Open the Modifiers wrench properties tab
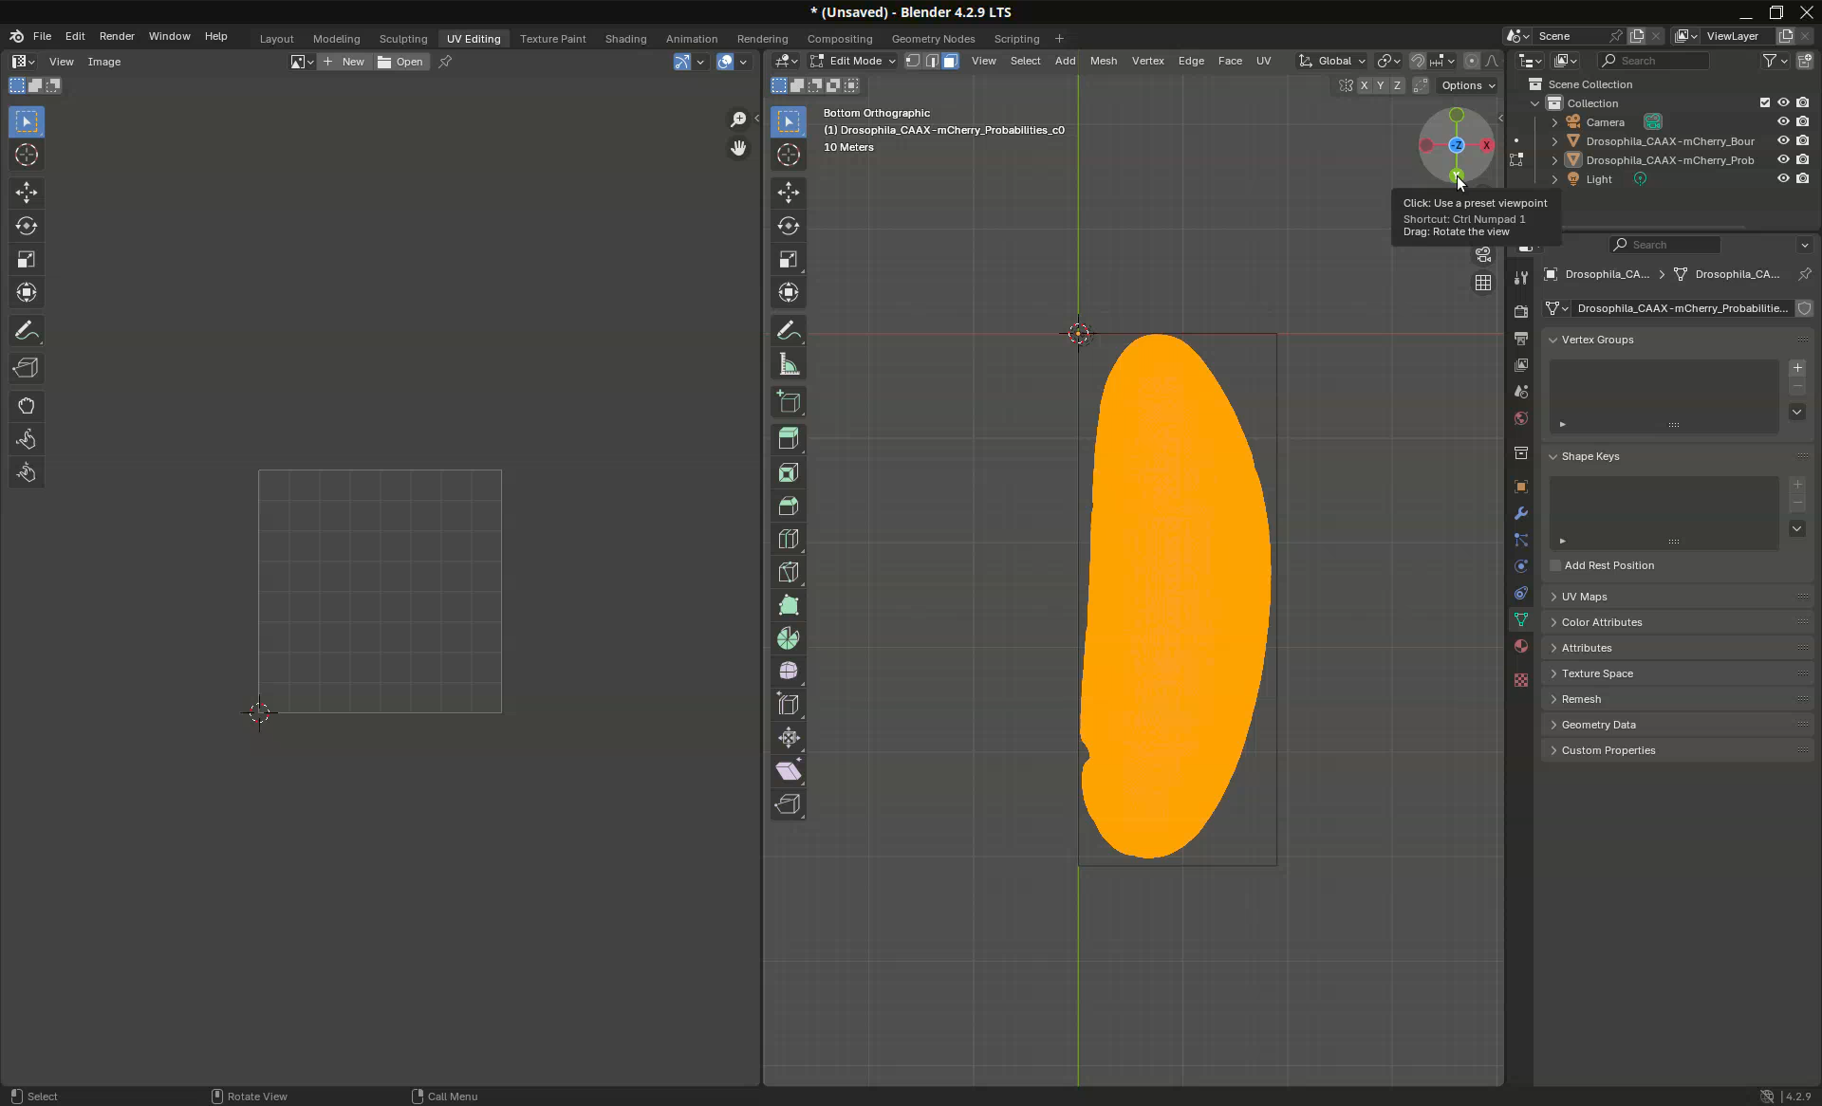The height and width of the screenshot is (1106, 1822). pos(1521,513)
